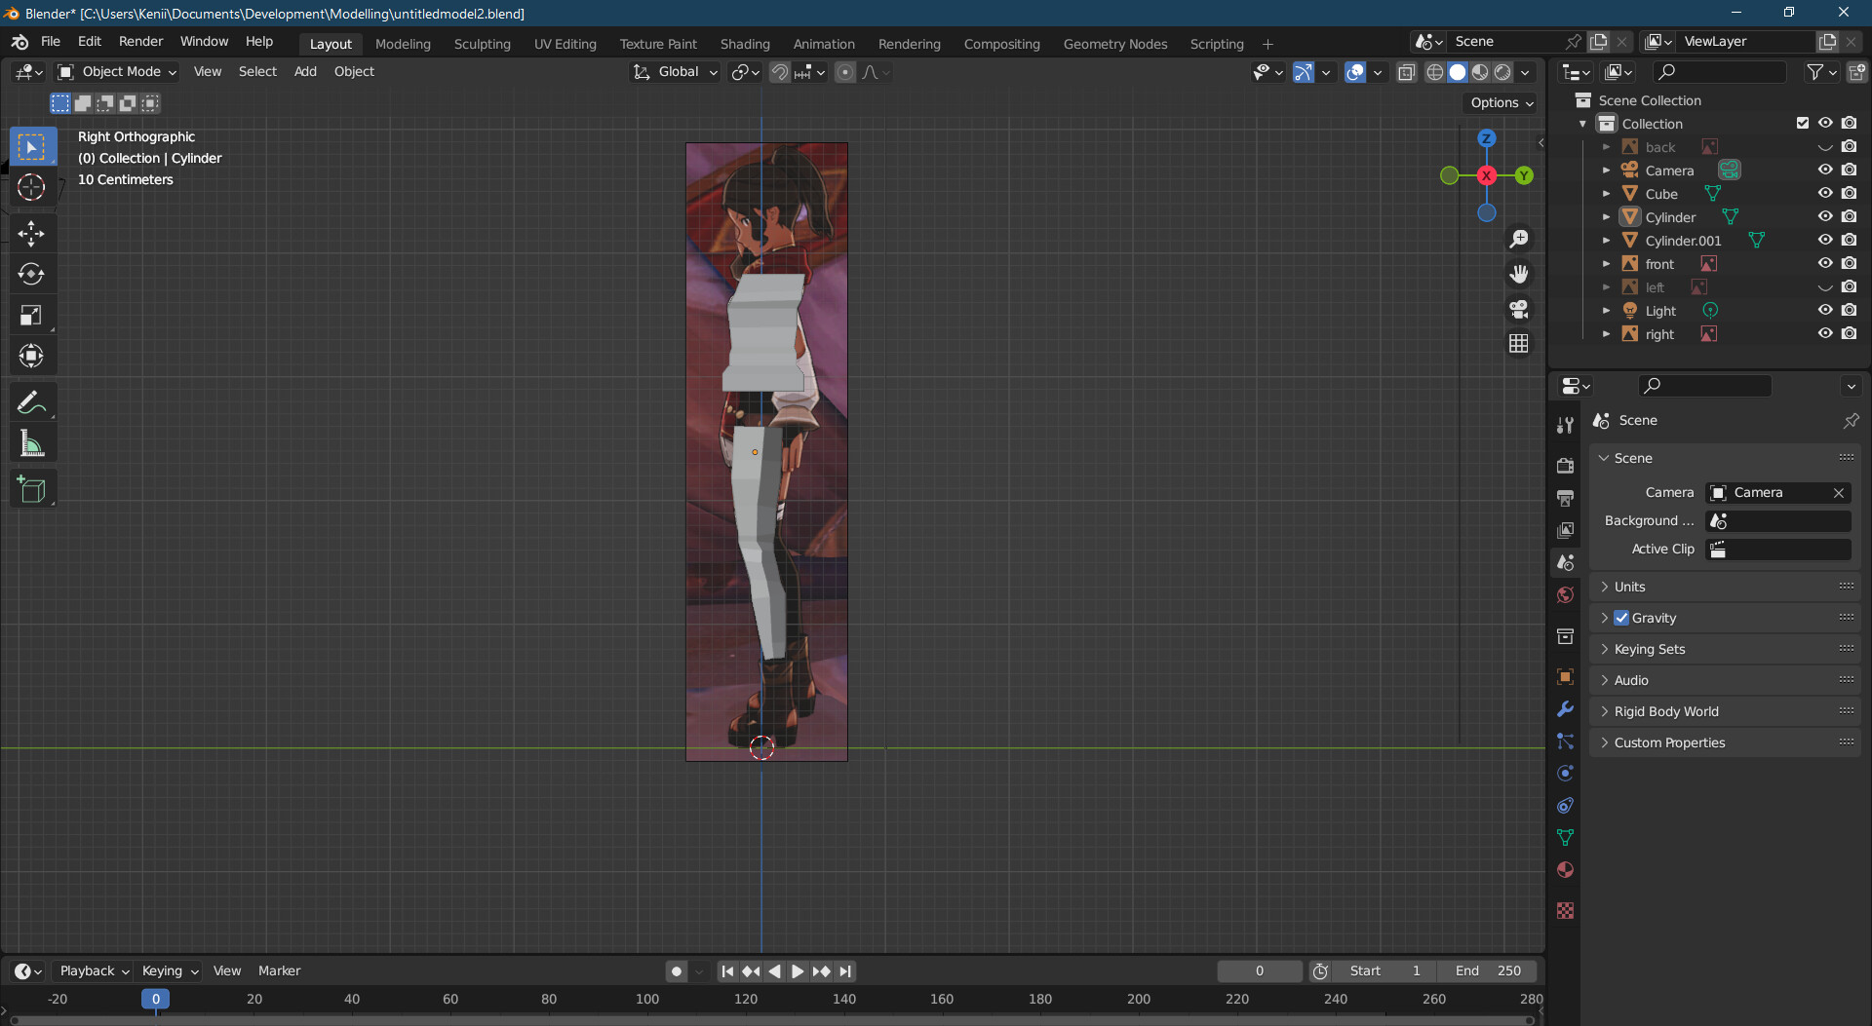Uncheck Gravity in Scene properties
The height and width of the screenshot is (1026, 1872).
[x=1620, y=617]
